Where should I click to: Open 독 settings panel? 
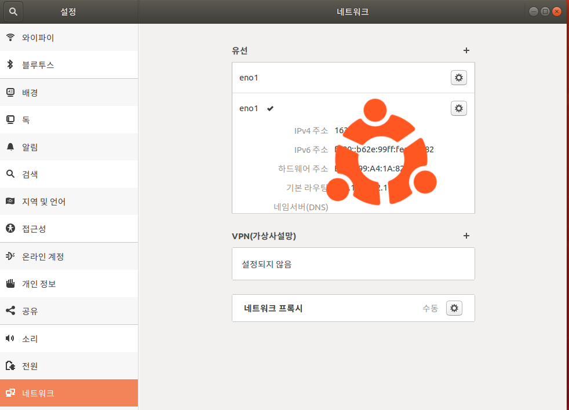69,120
